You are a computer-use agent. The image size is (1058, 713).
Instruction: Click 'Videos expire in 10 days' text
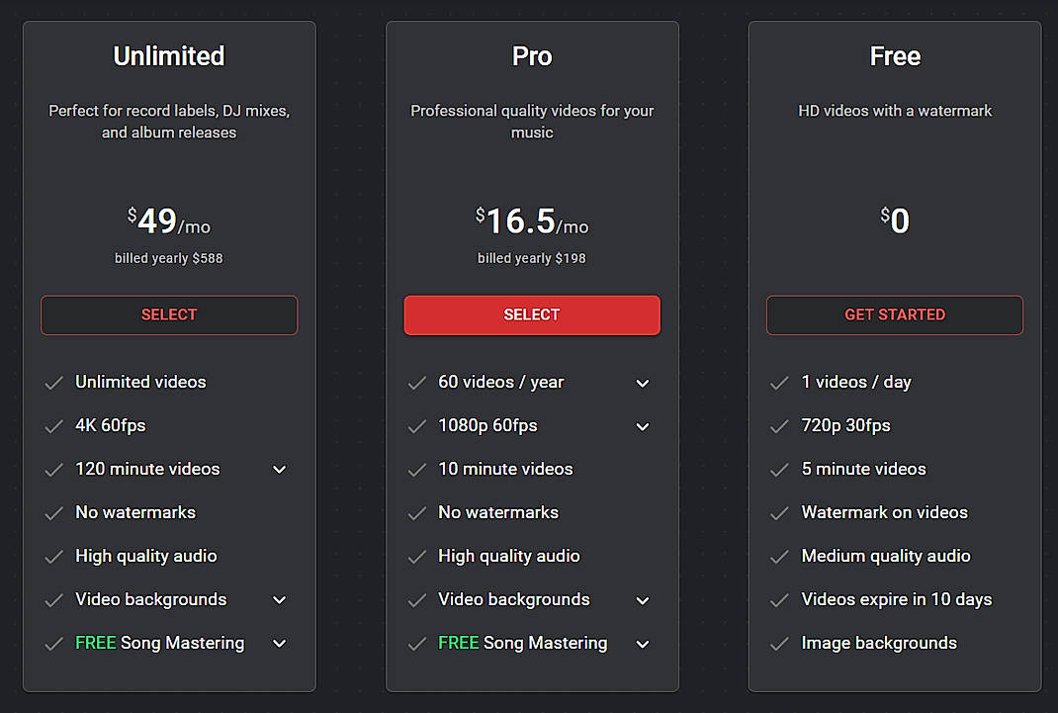[x=897, y=599]
